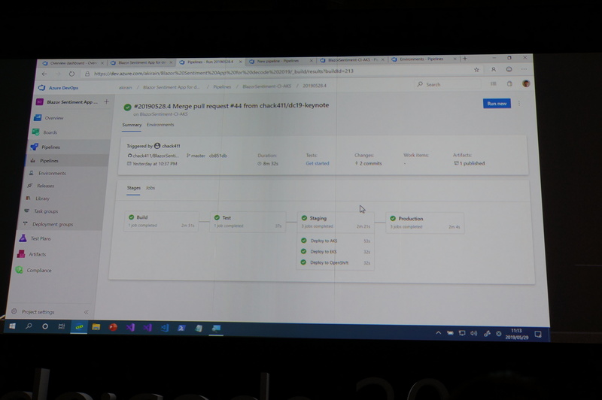Click the taskbar search magnifier icon
This screenshot has width=602, height=400.
29,326
